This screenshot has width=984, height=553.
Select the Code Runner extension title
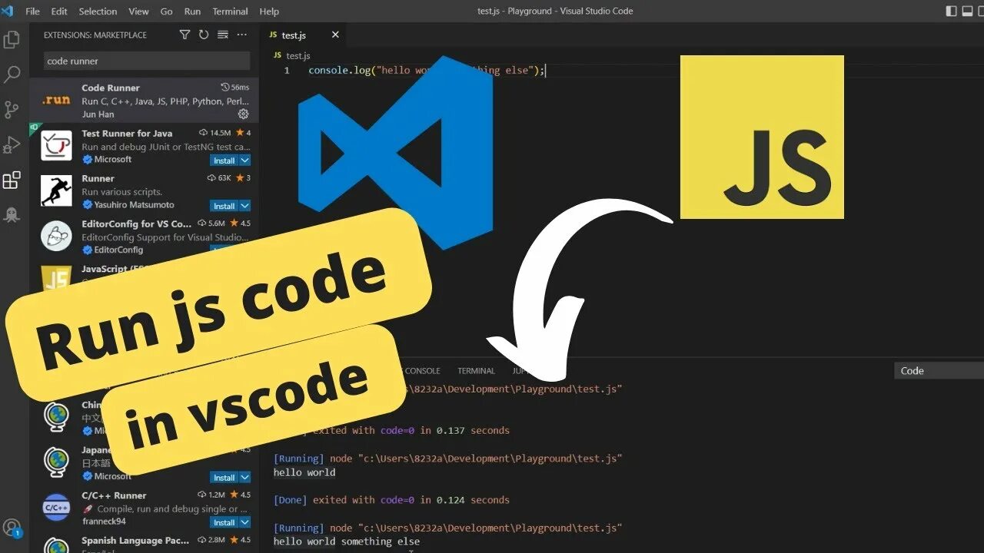pyautogui.click(x=111, y=88)
